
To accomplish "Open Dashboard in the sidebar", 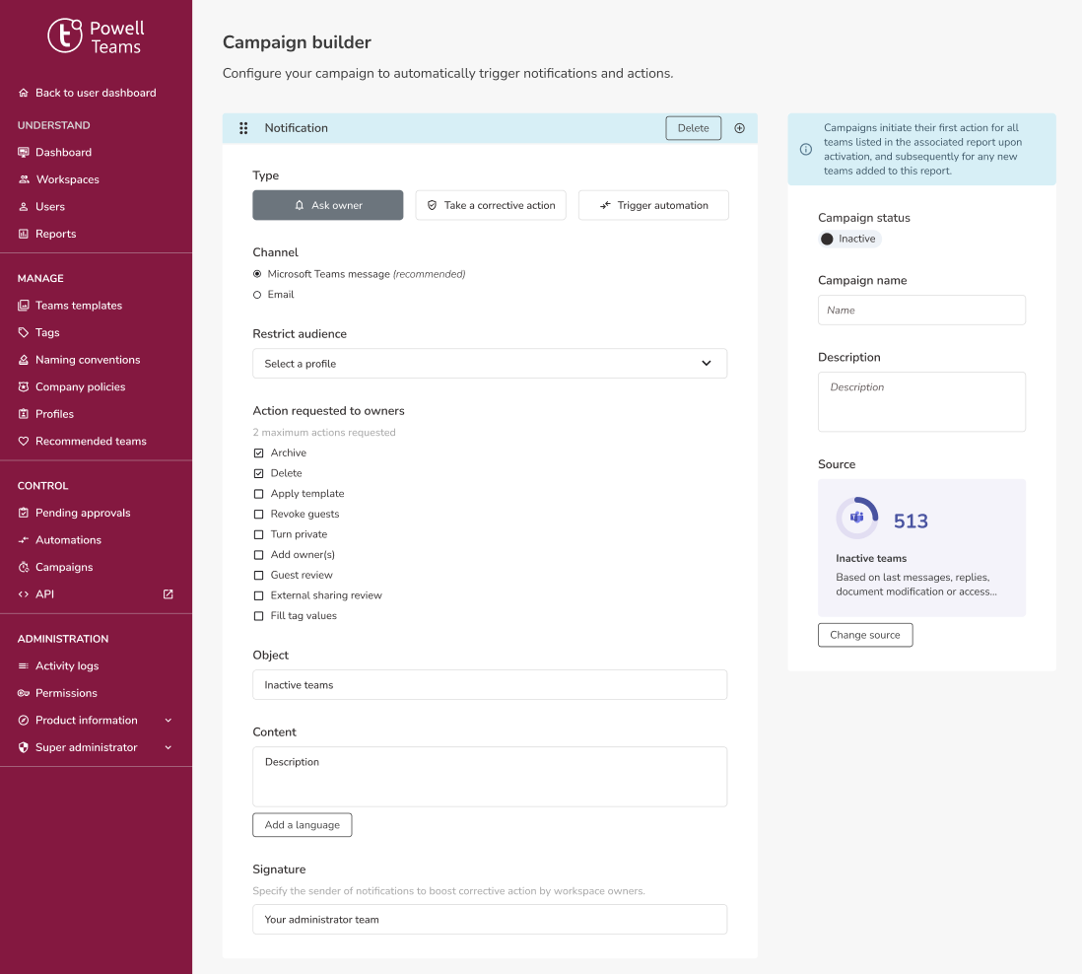I will coord(63,152).
